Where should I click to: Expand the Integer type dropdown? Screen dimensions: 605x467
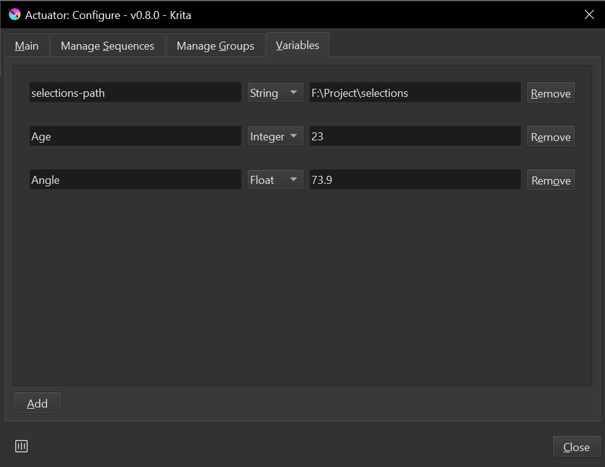point(275,137)
